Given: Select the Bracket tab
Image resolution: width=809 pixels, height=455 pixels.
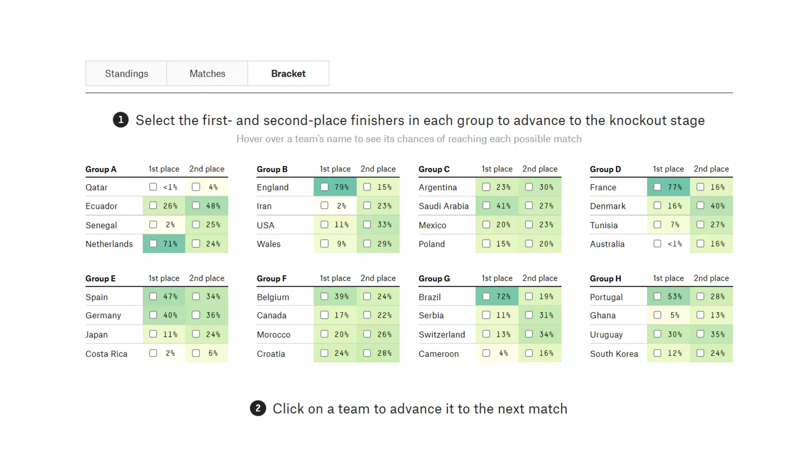Looking at the screenshot, I should [288, 73].
